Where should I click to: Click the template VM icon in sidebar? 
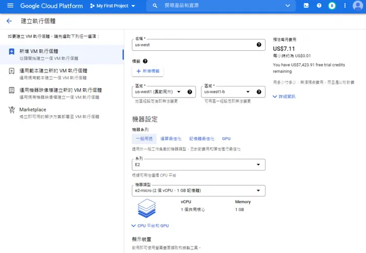(12, 71)
